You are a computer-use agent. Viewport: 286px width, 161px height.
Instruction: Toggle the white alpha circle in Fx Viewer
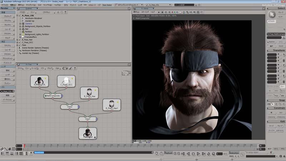click(x=180, y=12)
